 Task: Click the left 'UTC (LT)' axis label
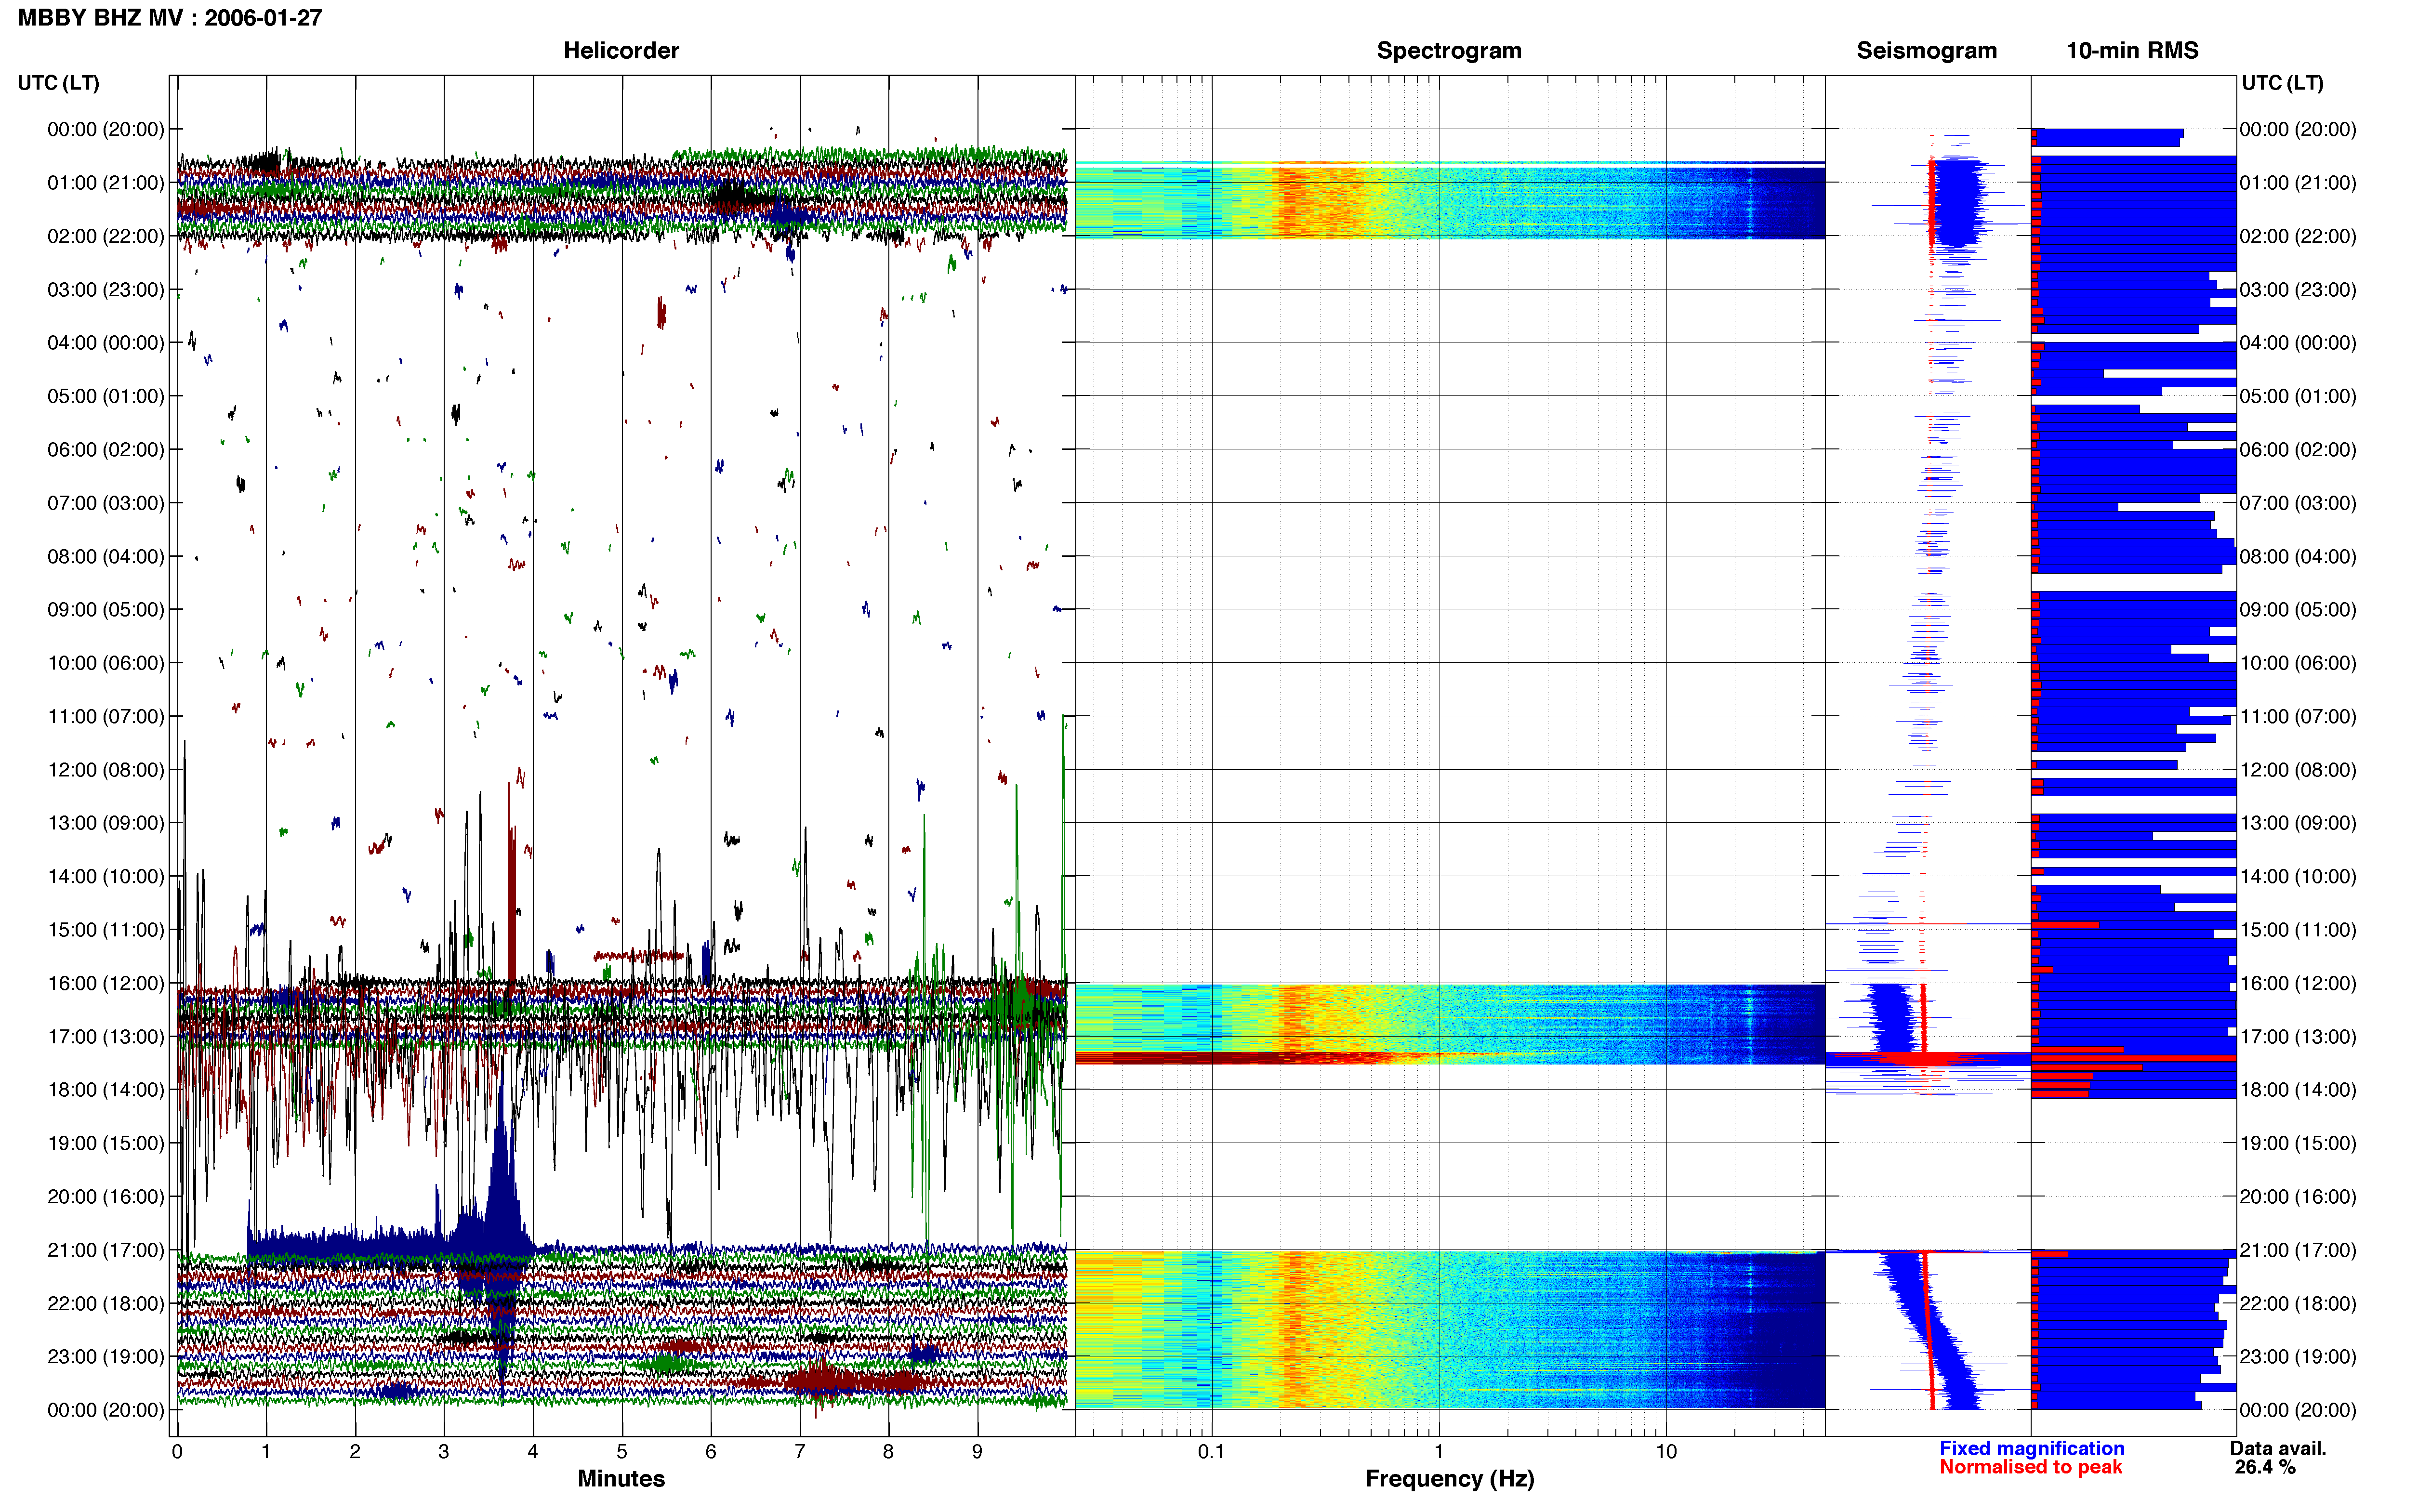coord(58,83)
